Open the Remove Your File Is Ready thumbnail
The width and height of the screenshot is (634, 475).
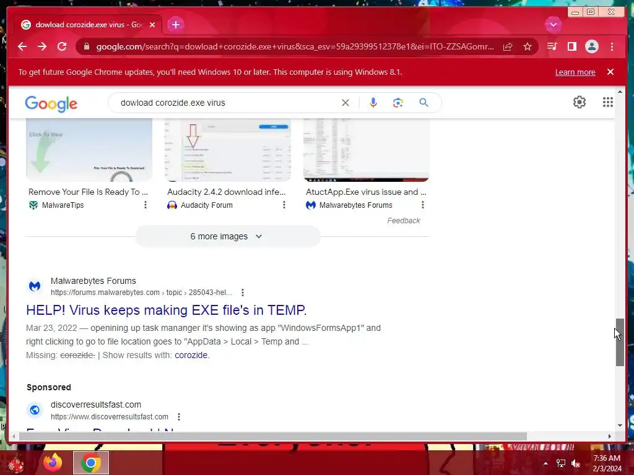pyautogui.click(x=89, y=150)
